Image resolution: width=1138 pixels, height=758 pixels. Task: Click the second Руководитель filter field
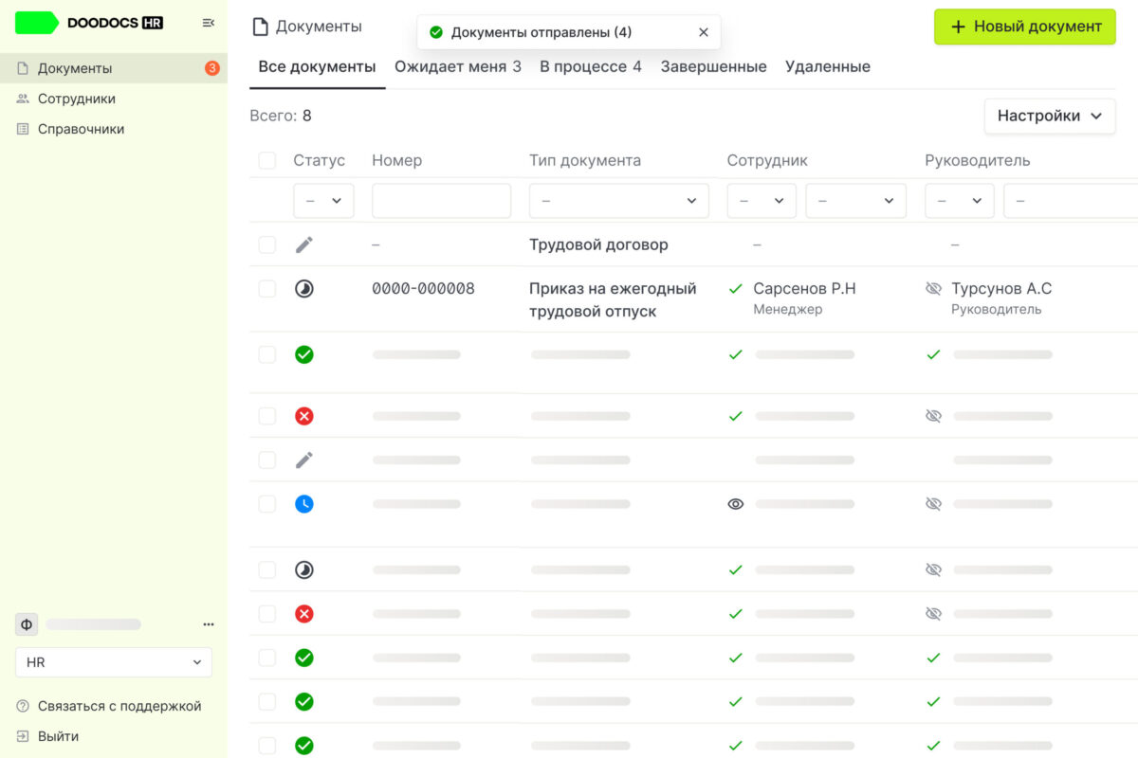1071,201
